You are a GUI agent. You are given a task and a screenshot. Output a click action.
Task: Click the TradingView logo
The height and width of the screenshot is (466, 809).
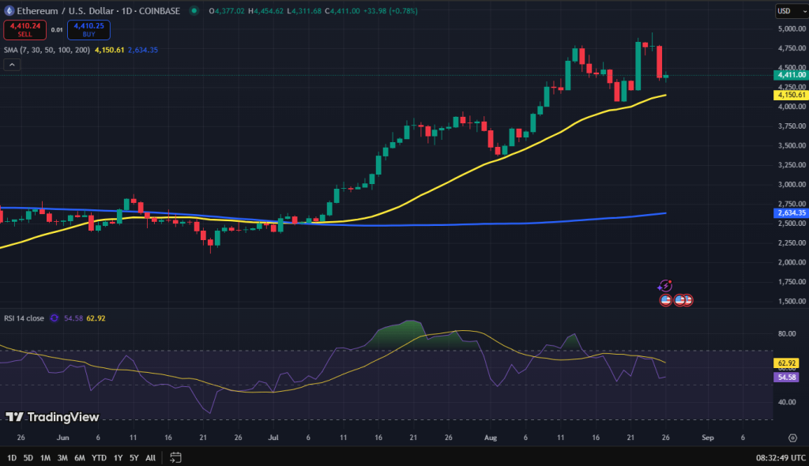point(52,417)
